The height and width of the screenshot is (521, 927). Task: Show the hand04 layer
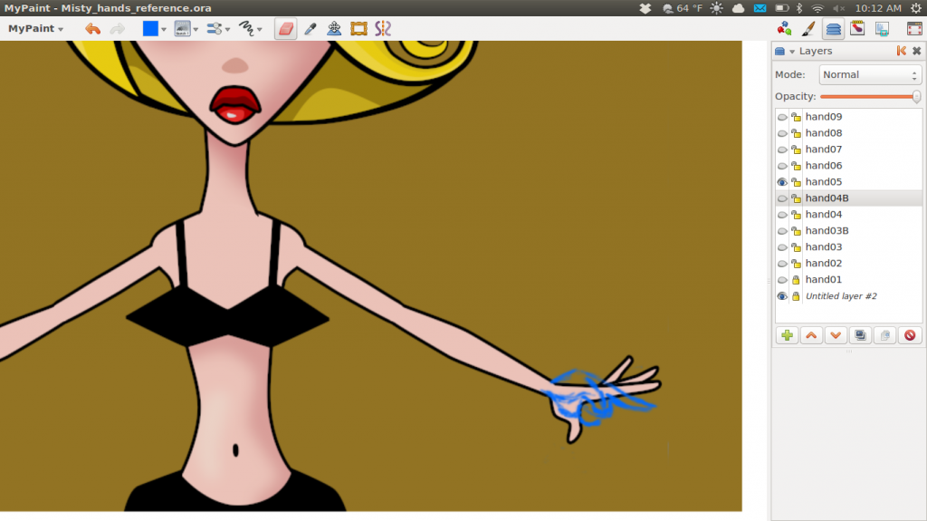point(782,215)
